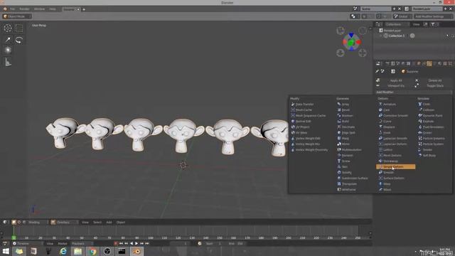Click Apply All button

click(x=396, y=80)
